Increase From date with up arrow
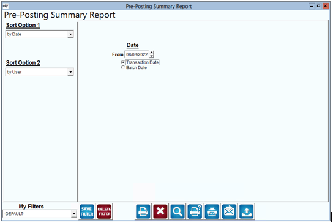 pyautogui.click(x=151, y=53)
